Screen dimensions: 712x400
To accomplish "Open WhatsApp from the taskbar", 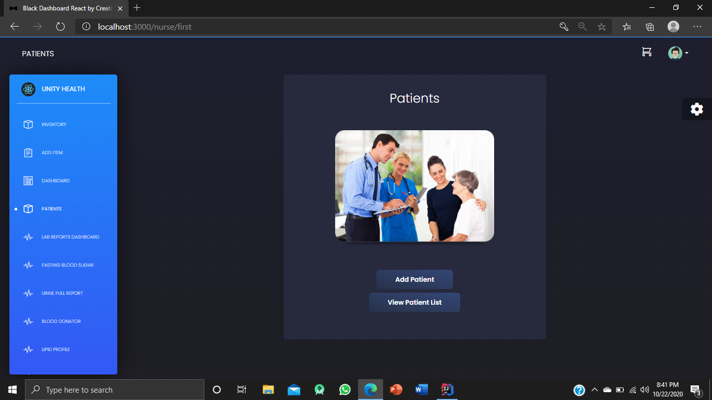I will tap(345, 390).
